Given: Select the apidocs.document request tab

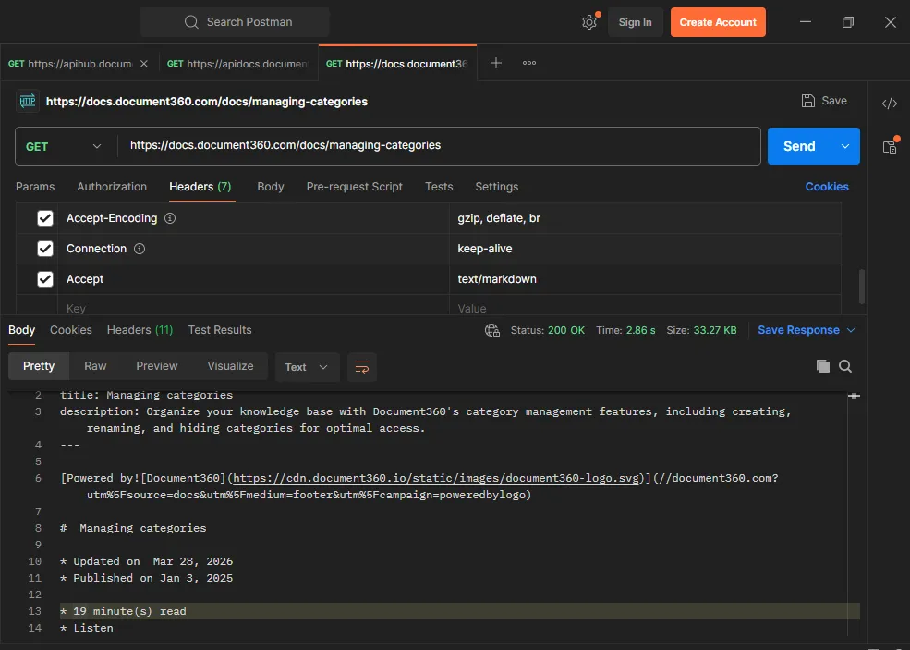Looking at the screenshot, I should 238,63.
